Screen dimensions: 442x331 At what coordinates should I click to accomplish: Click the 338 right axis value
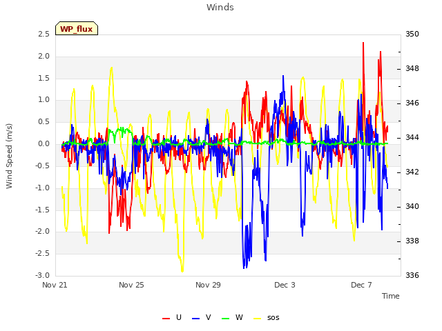click(x=412, y=241)
